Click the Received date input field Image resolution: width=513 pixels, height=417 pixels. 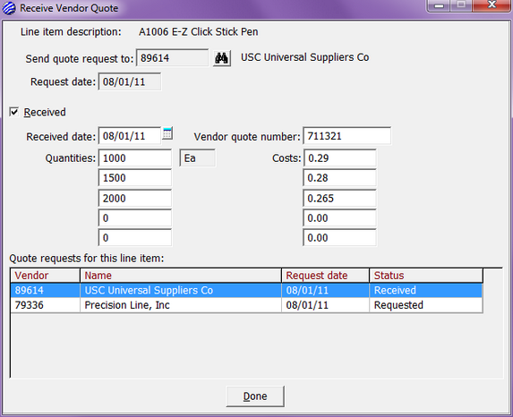click(130, 136)
